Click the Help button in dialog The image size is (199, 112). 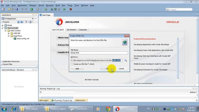click(x=77, y=69)
